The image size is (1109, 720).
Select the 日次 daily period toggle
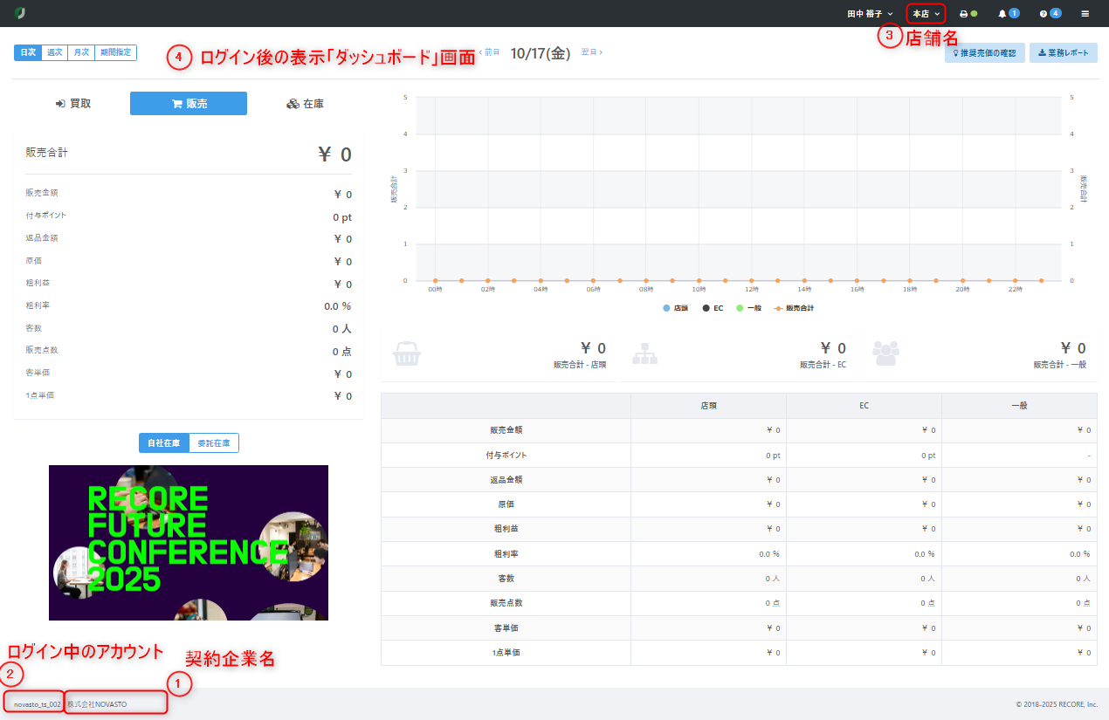(x=28, y=52)
